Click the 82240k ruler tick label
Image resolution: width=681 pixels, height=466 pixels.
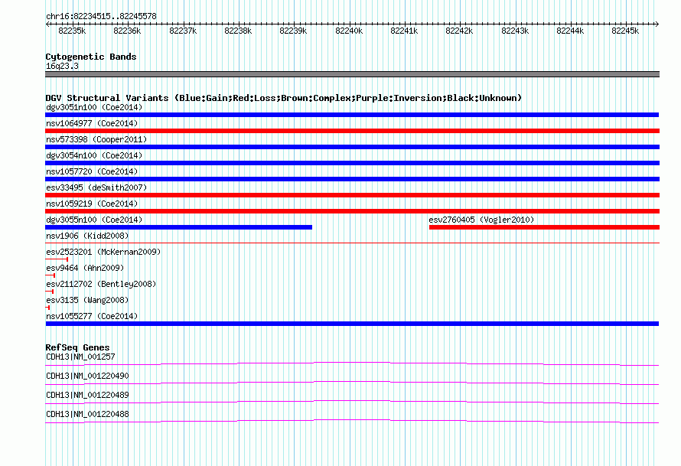click(x=349, y=31)
